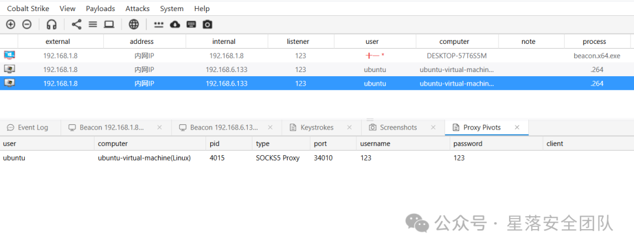The width and height of the screenshot is (634, 249).
Task: Show the pivot graph with the share icon
Action: click(x=76, y=25)
